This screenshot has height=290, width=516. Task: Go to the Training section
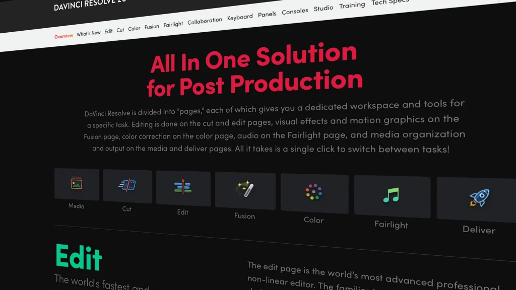click(x=352, y=5)
